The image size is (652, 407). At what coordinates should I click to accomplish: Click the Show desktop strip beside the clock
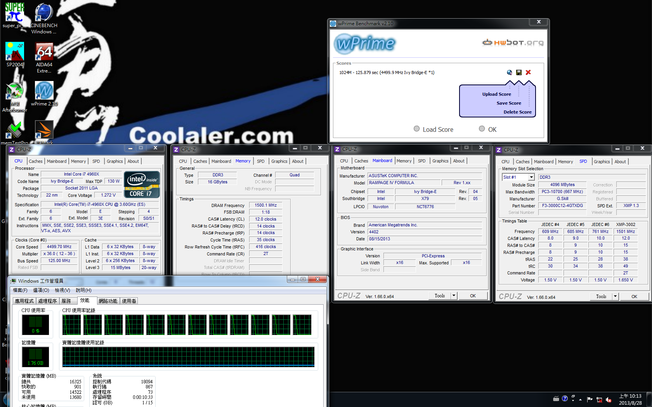click(649, 399)
